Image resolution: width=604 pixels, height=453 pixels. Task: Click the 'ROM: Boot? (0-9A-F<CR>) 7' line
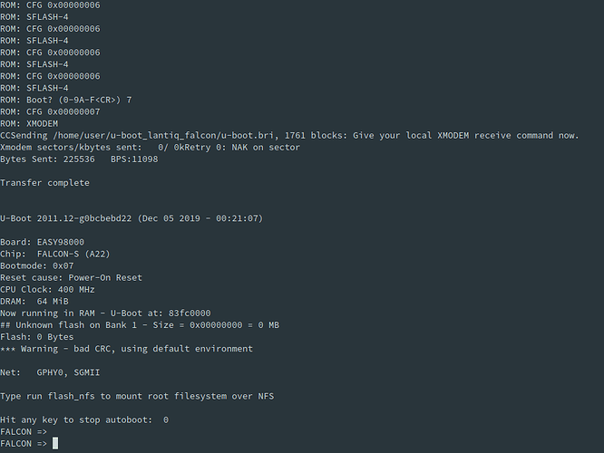[x=66, y=100]
